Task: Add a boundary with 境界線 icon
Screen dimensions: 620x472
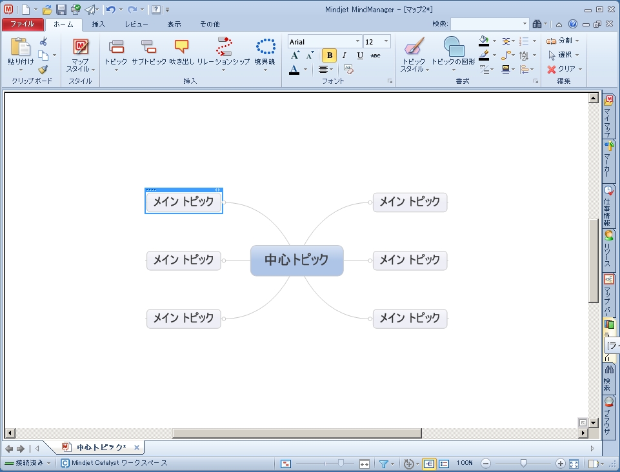Action: point(265,47)
